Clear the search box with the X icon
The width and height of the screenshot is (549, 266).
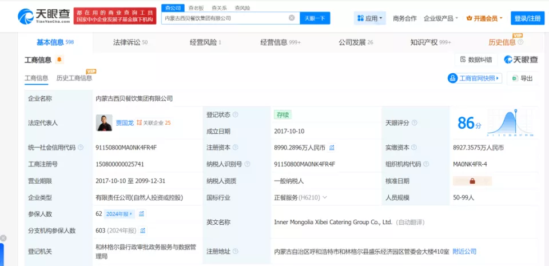[292, 18]
